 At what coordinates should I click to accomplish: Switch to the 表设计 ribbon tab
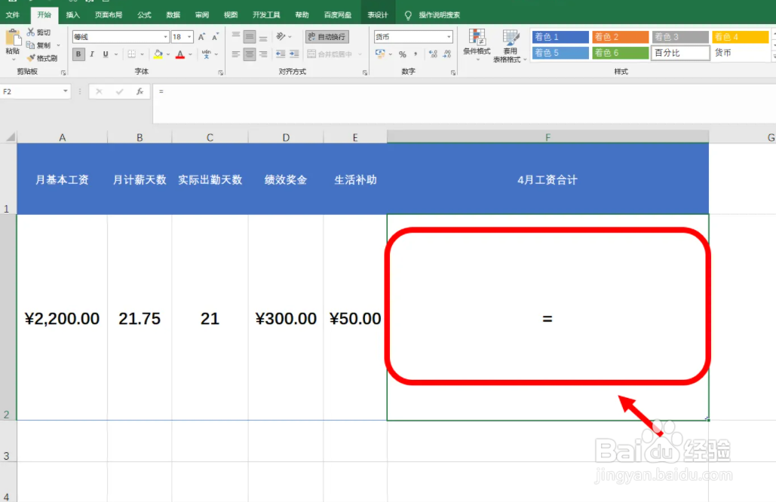[377, 14]
